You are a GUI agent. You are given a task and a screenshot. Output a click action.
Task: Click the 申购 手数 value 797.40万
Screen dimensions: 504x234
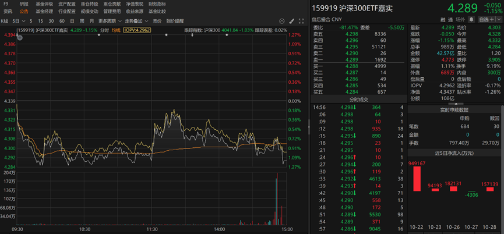(x=459, y=143)
